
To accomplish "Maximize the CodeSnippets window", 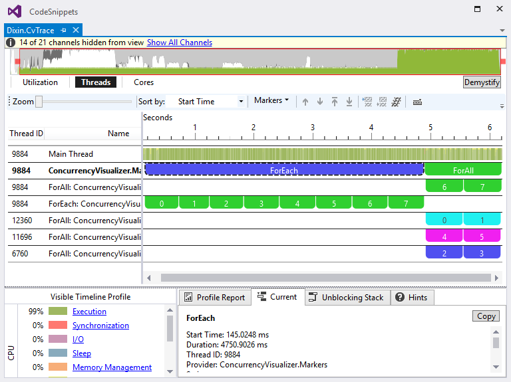I will (x=478, y=9).
